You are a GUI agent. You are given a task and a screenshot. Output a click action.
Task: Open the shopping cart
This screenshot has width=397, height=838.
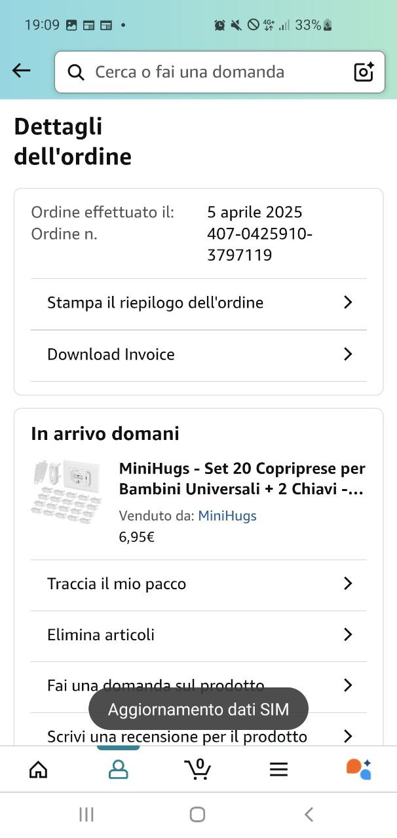coord(198,769)
